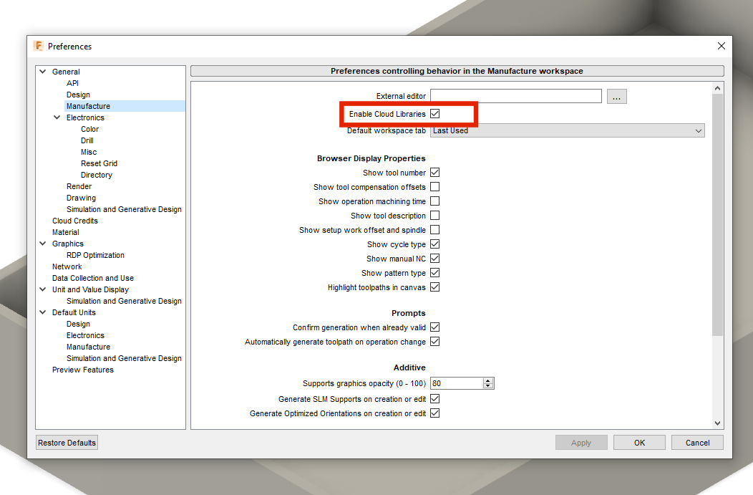Click the vertical scrollbar thumb
This screenshot has height=495, width=753.
[717, 215]
